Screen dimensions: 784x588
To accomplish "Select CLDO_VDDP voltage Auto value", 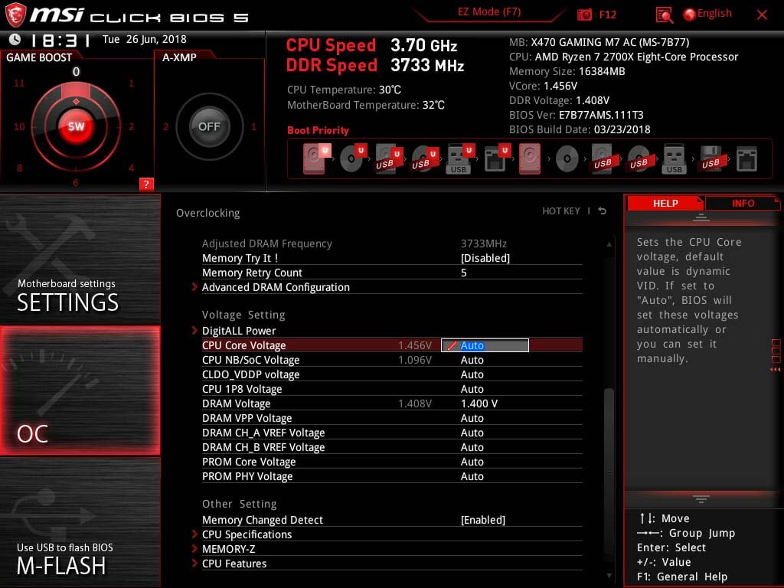I will tap(472, 374).
